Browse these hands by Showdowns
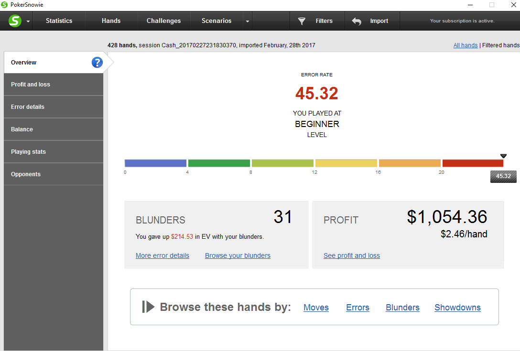Viewport: 520px width, 351px height. pos(458,308)
